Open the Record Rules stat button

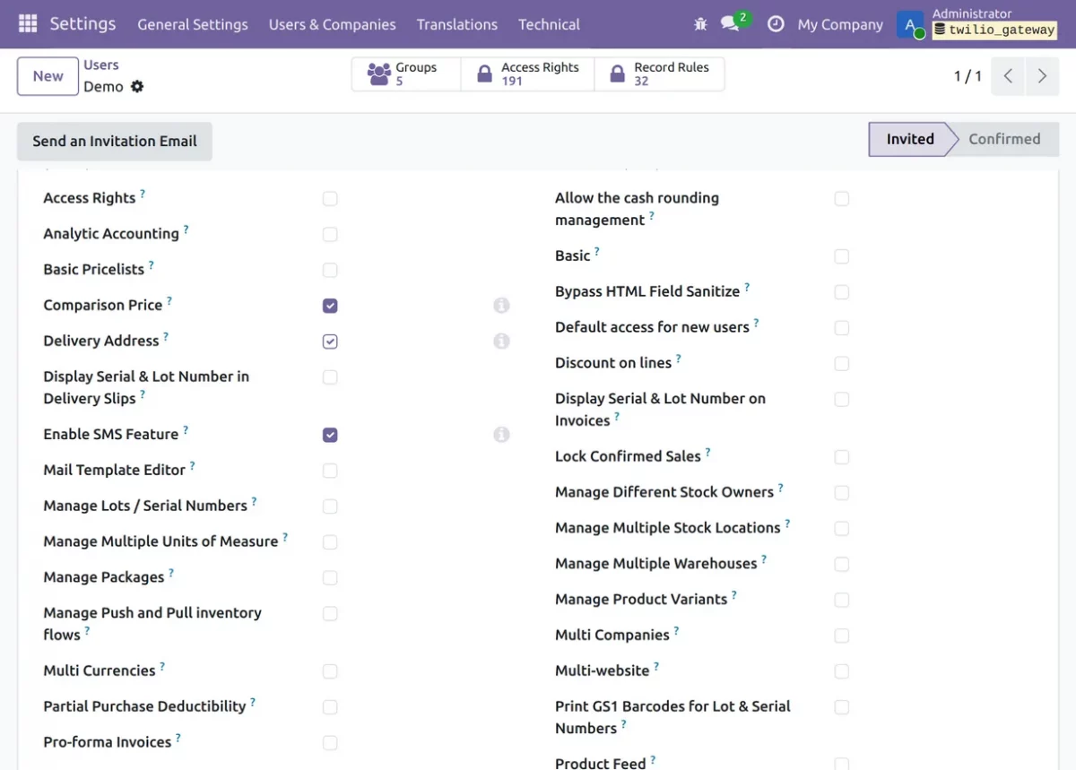click(x=660, y=74)
